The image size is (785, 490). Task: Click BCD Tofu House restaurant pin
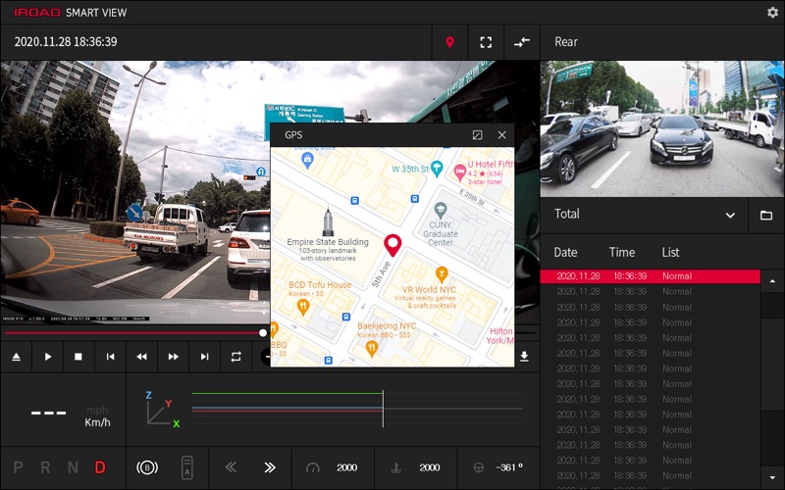[303, 307]
